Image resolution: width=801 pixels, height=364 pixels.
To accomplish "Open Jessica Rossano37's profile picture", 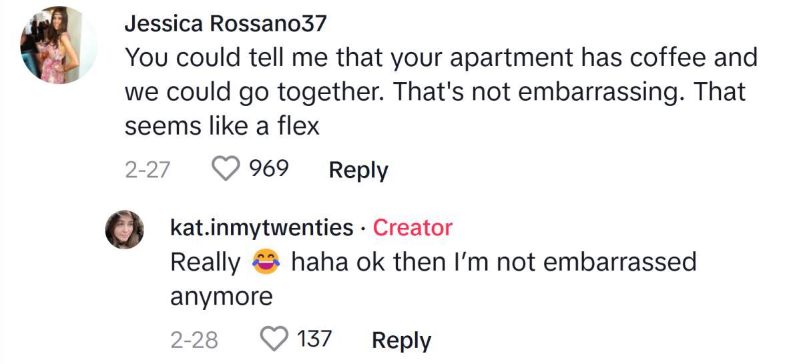I will pos(59,45).
